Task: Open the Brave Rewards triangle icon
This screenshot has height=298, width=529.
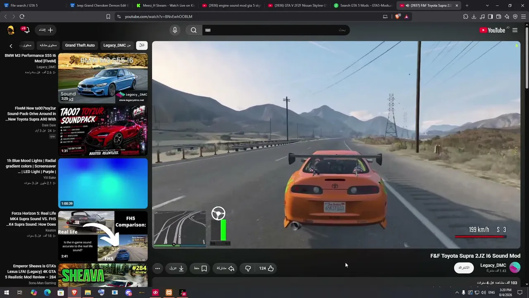Action: 407,17
